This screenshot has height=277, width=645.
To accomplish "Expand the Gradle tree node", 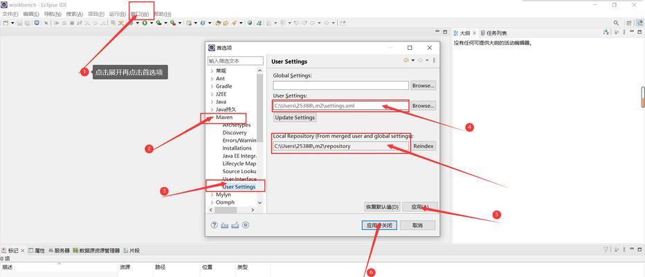I will click(212, 87).
